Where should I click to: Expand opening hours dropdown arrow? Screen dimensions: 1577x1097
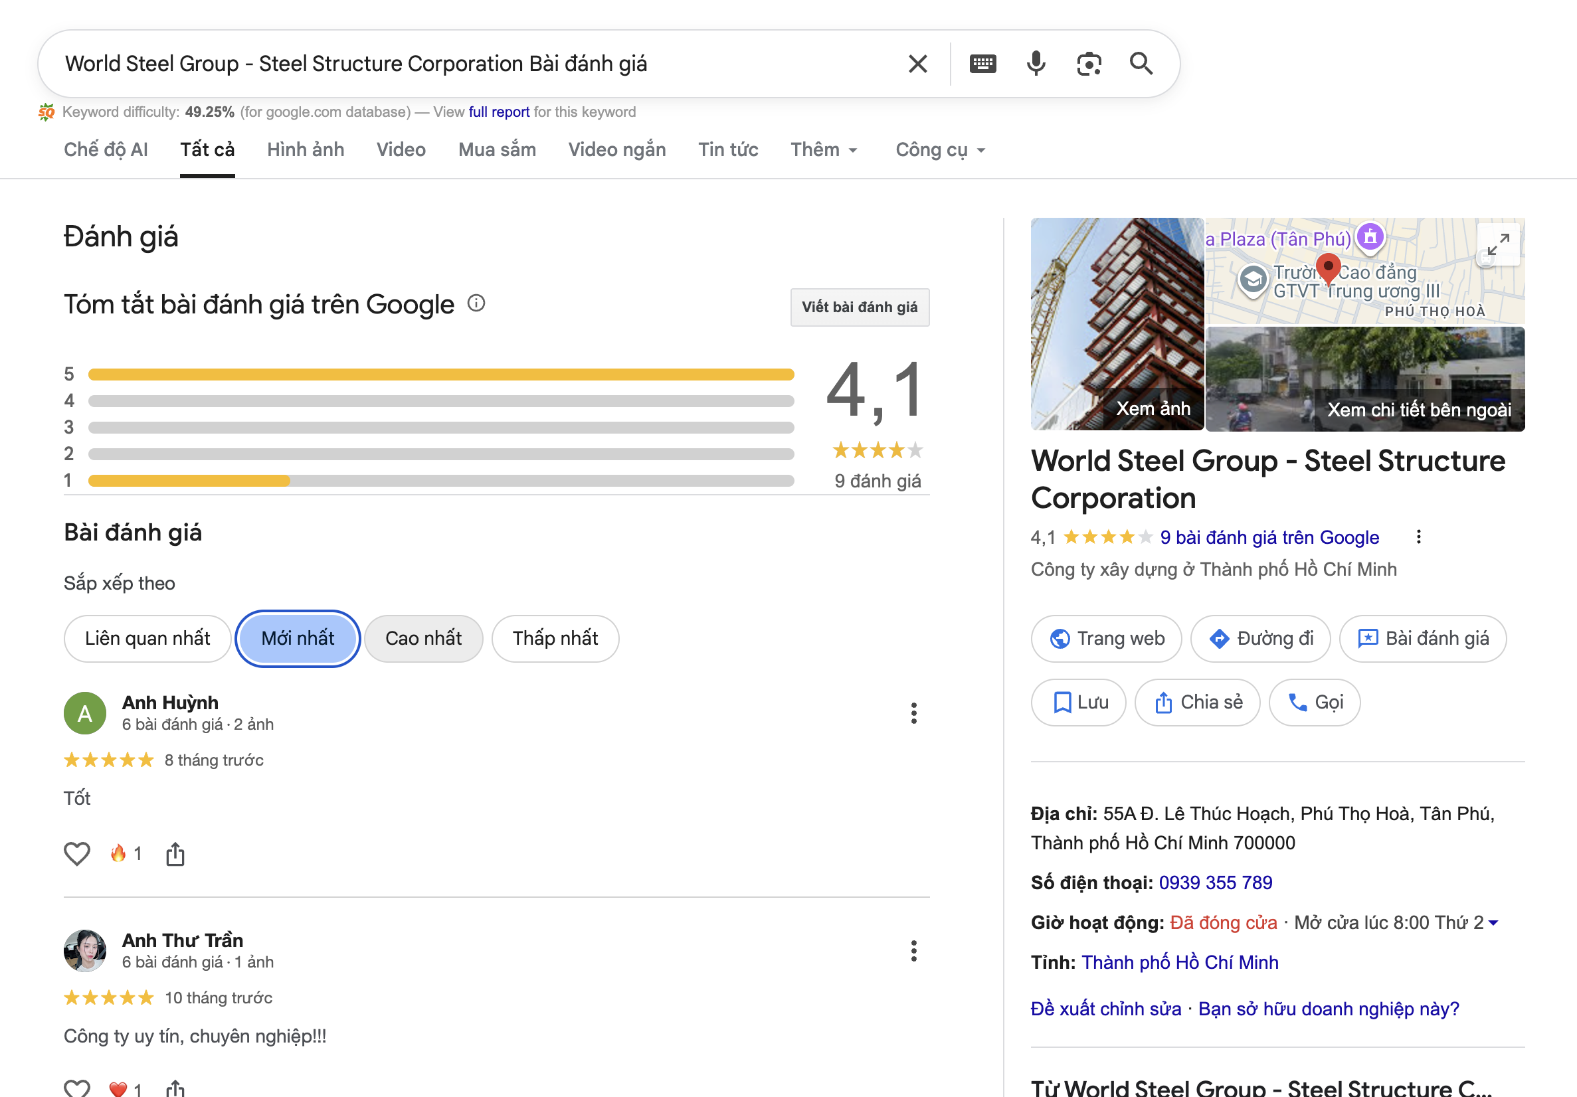[1493, 922]
